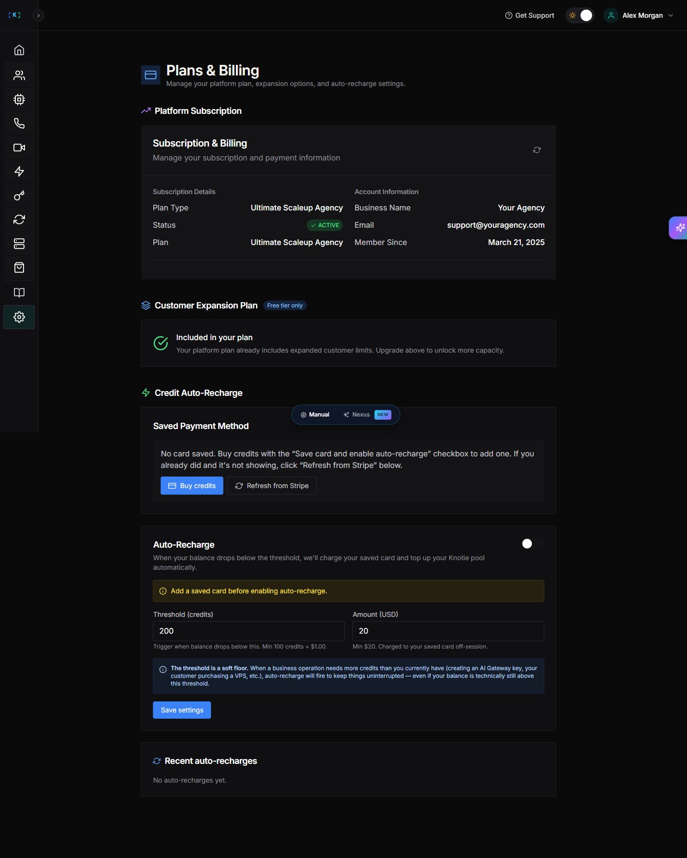Click Ultimate Scaleup Agency next to Plan Type
The width and height of the screenshot is (687, 858).
click(297, 208)
